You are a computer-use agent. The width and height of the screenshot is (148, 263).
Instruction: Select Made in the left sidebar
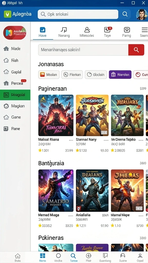[15, 49]
